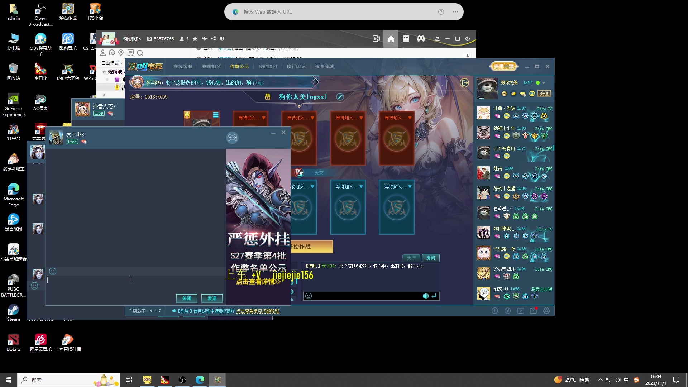Click the Edge address search bar
The height and width of the screenshot is (387, 688).
tap(344, 12)
